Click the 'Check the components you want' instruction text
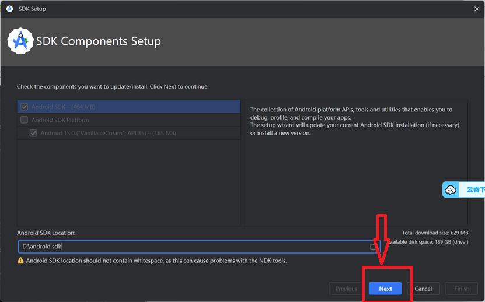This screenshot has width=485, height=302. tap(113, 86)
